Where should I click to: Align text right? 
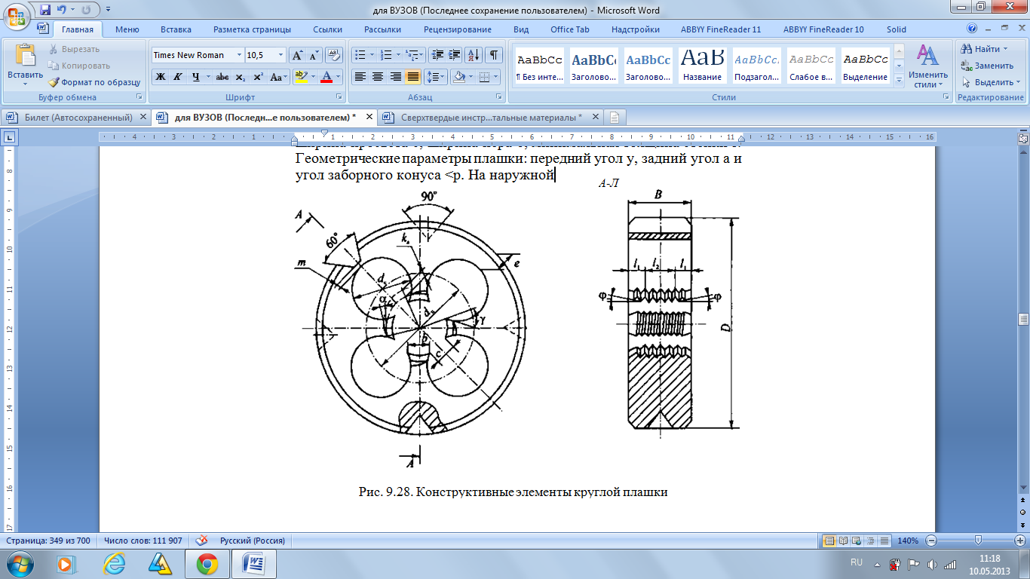(395, 77)
